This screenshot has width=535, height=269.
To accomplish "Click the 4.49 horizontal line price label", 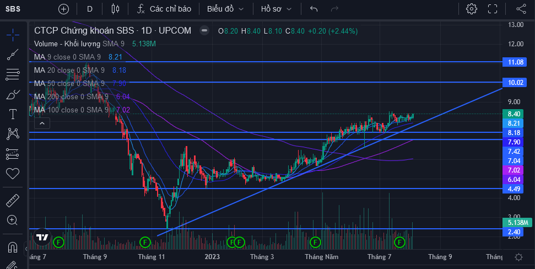I will (x=513, y=189).
